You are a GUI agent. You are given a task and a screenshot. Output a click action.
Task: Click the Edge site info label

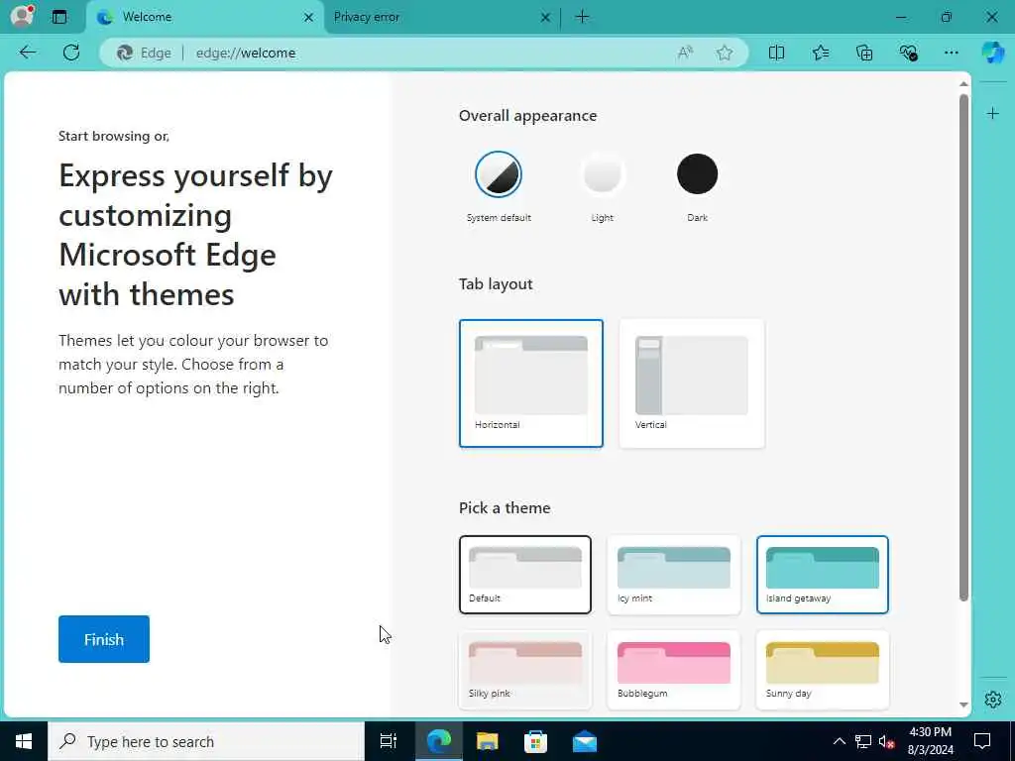145,54
